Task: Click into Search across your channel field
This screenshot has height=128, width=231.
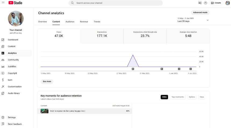Action: (x=116, y=3)
